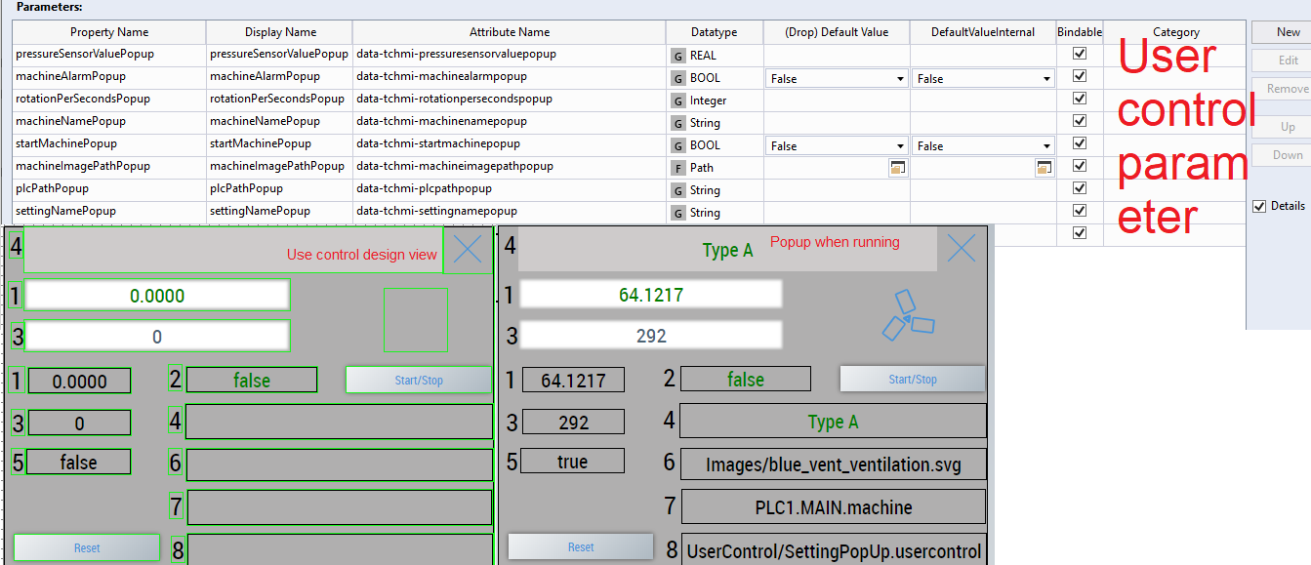Uncheck Bindable for pressureSensorValuePopup
Image resolution: width=1311 pixels, height=565 pixels.
[1078, 56]
